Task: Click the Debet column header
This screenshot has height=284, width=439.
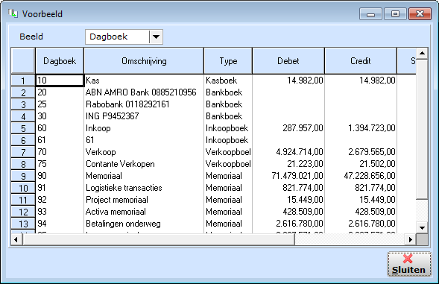Action: point(288,61)
